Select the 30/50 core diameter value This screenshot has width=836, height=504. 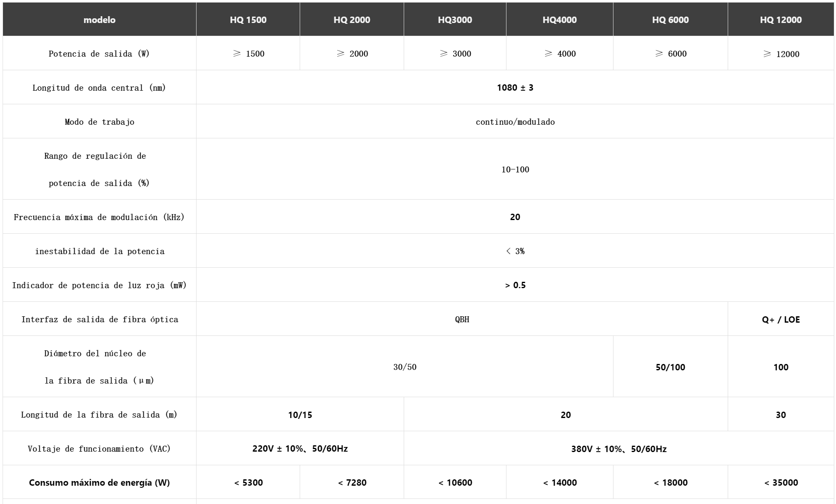(405, 367)
